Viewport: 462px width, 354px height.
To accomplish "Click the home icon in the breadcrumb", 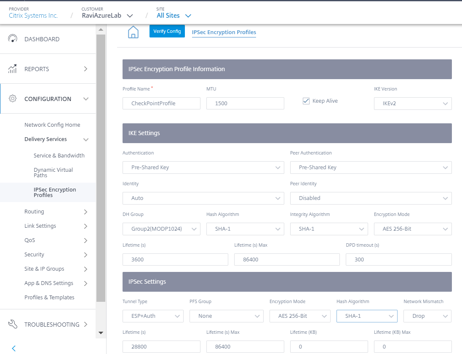I will [x=133, y=32].
